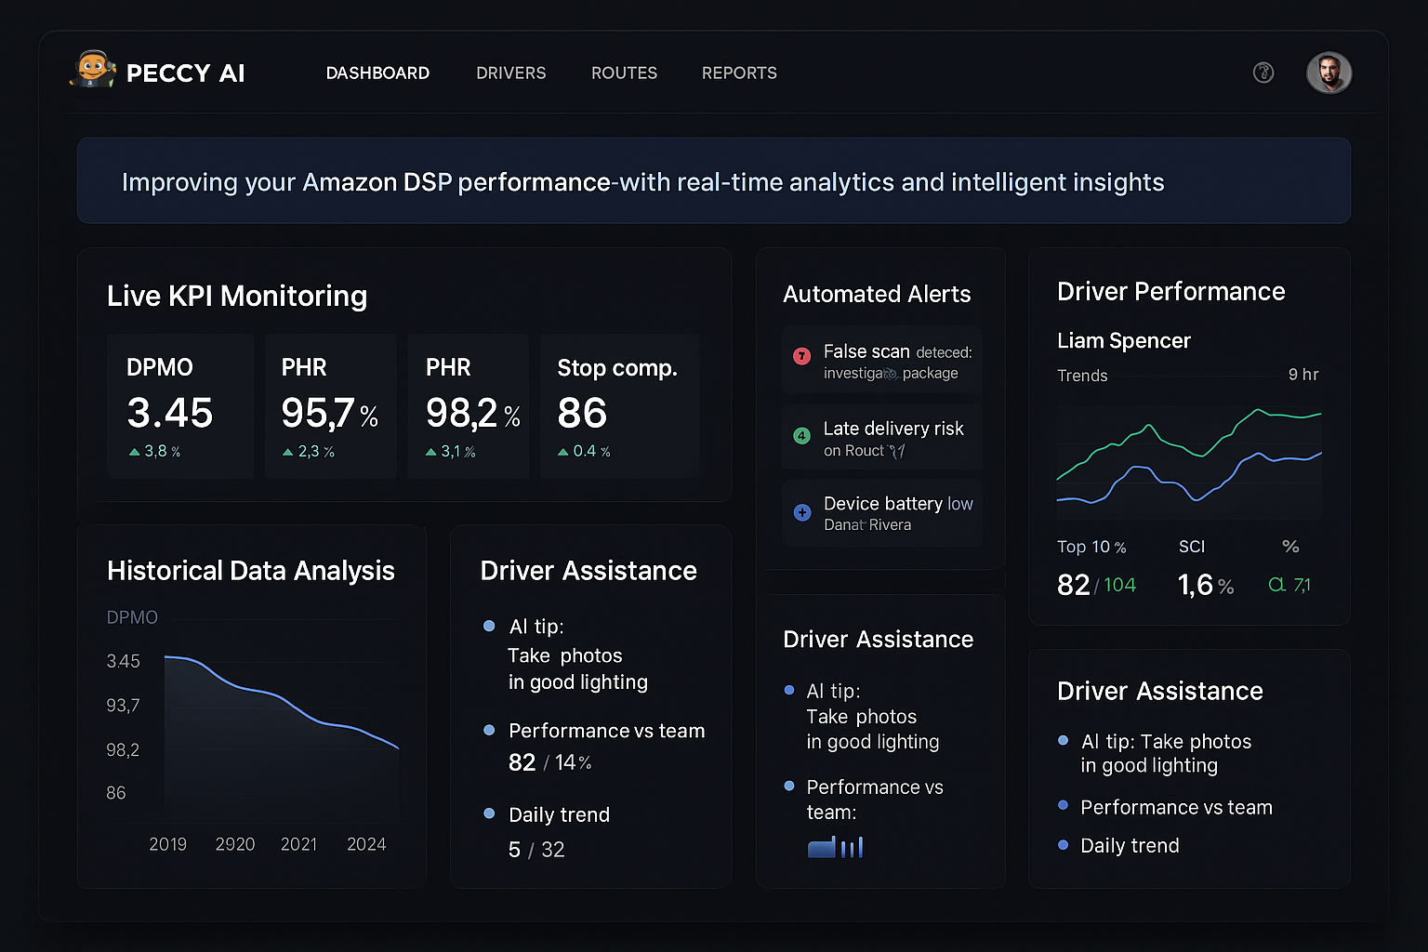Click the '2019' x-axis label
Image resolution: width=1428 pixels, height=952 pixels.
[167, 844]
